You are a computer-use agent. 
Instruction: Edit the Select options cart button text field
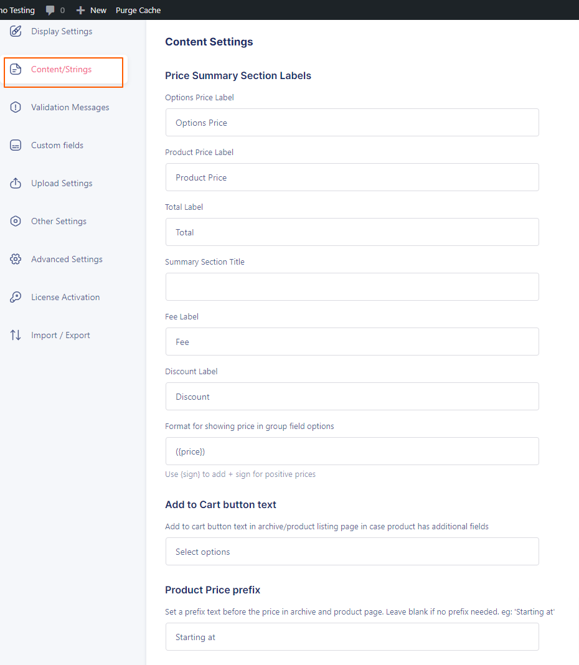click(x=352, y=551)
